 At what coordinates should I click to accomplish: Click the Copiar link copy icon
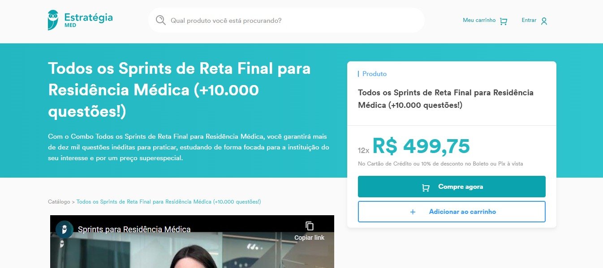(310, 226)
